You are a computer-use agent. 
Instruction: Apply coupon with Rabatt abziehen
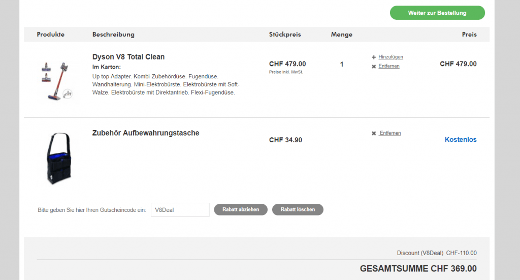coord(241,209)
